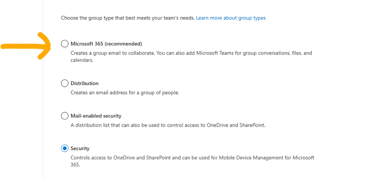Choose the Distribution group type radio button
Screen dimensions: 376x179
pyautogui.click(x=64, y=83)
